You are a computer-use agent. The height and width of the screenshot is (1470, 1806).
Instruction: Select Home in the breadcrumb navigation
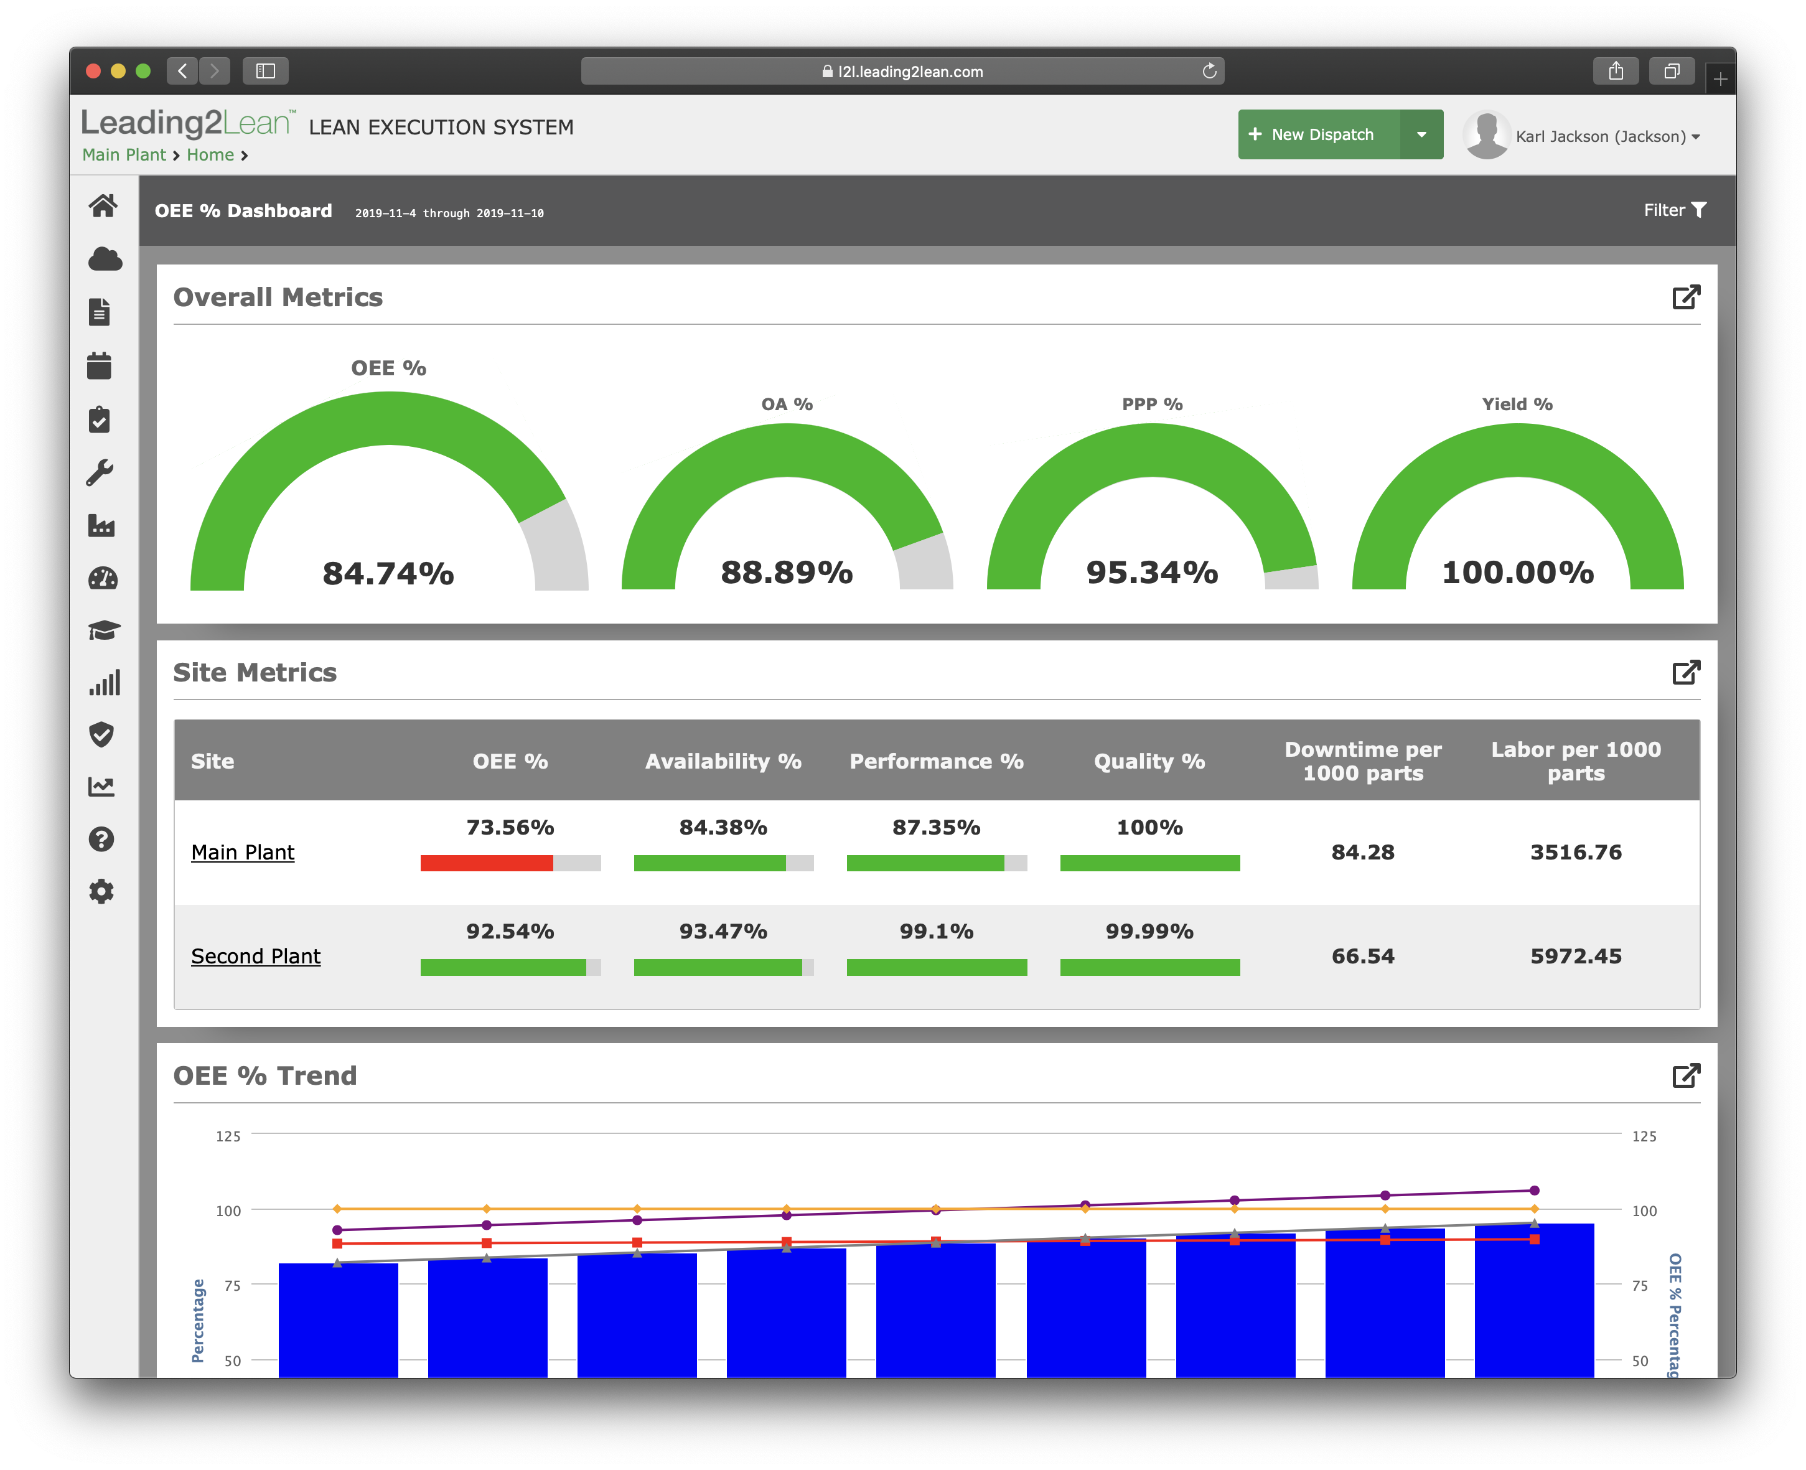(x=210, y=154)
